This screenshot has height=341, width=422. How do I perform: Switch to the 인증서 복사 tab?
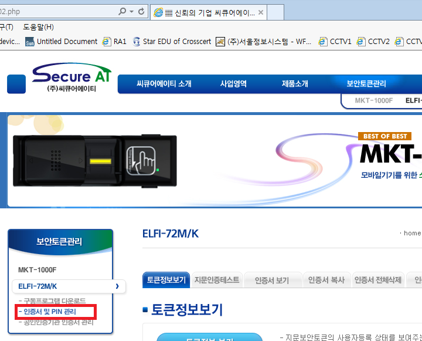326,280
